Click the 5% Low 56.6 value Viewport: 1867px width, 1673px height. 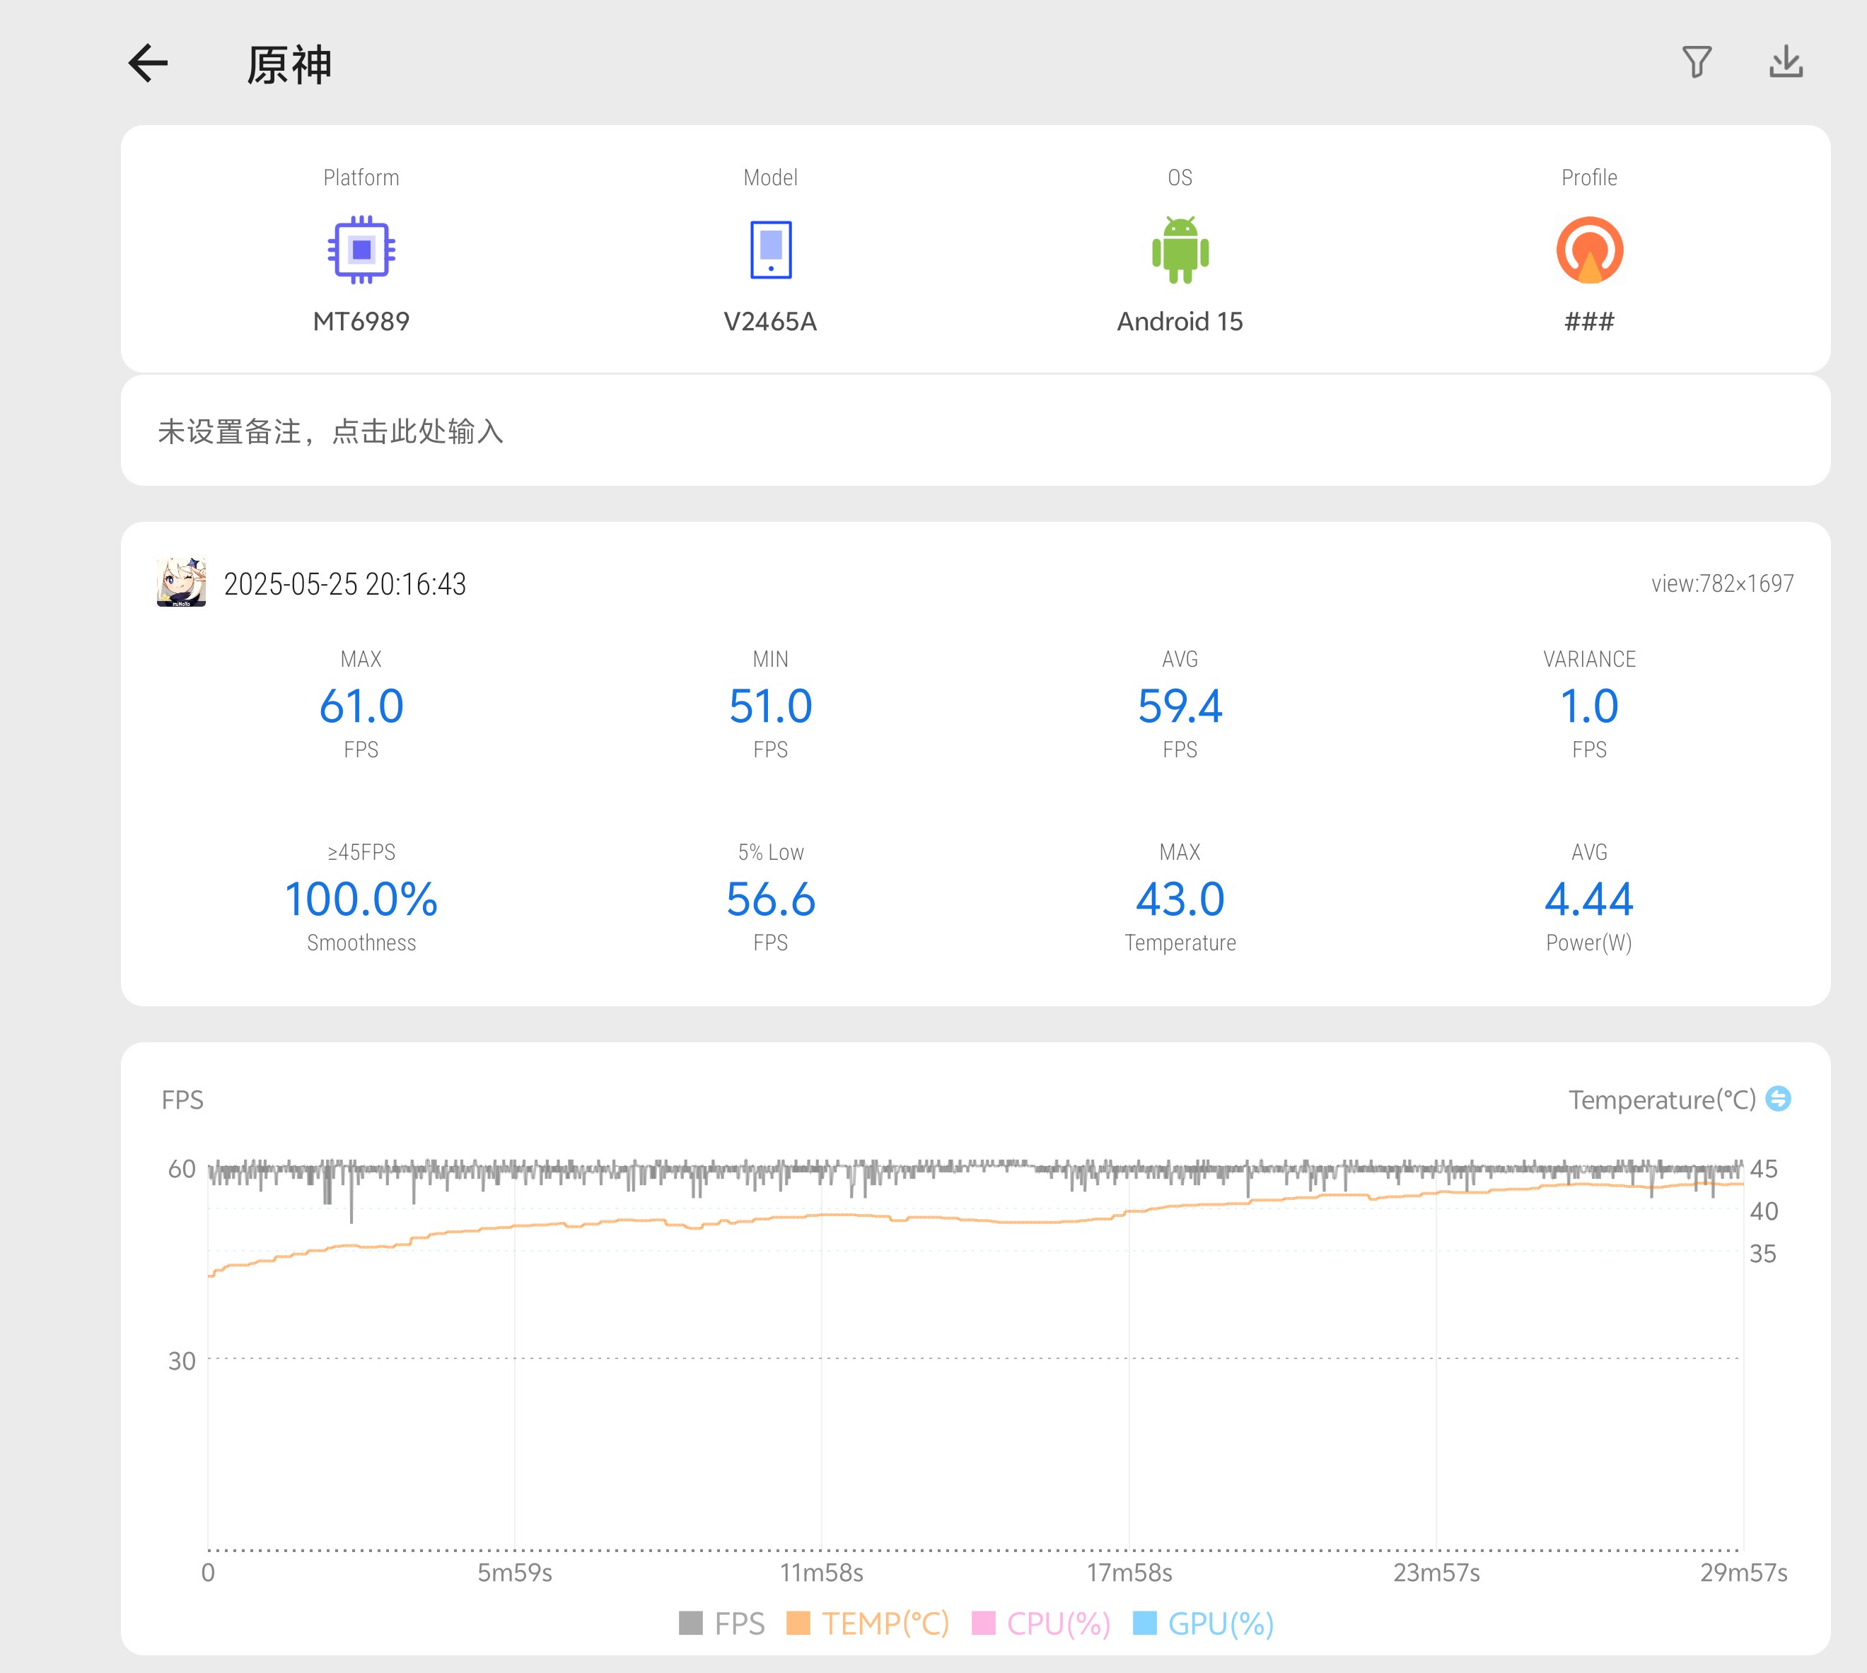(x=770, y=899)
